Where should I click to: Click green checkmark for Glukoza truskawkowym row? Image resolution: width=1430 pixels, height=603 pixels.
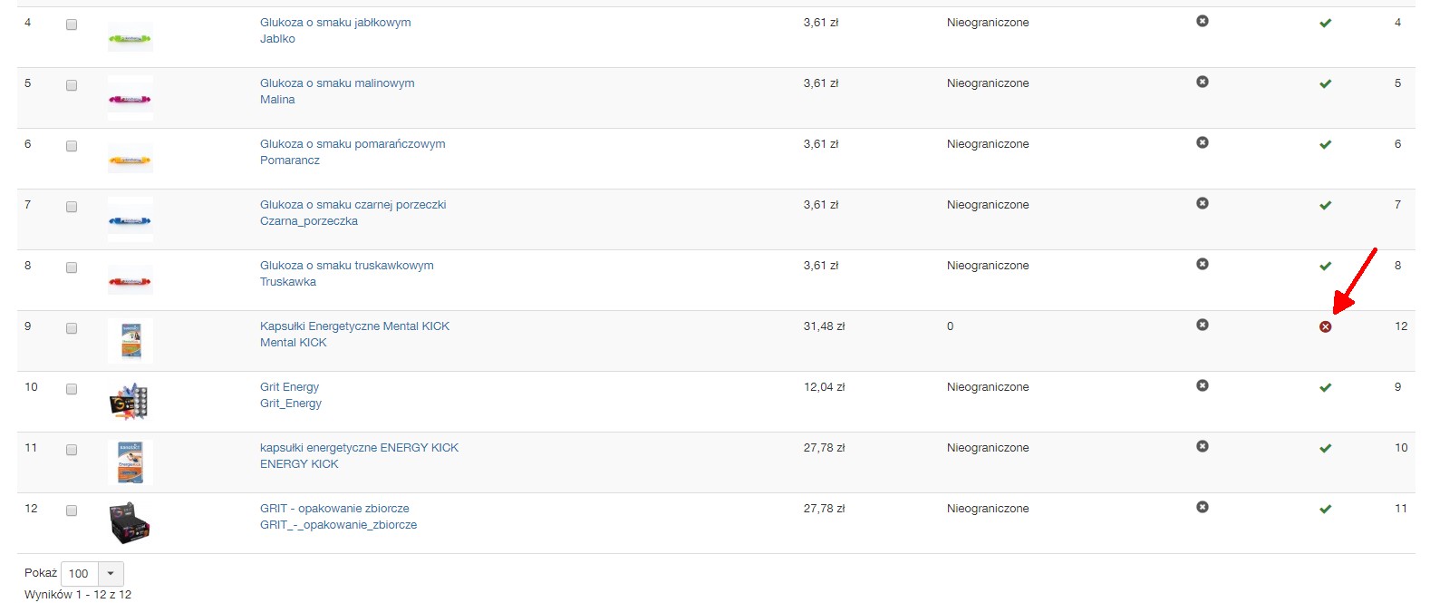tap(1325, 266)
